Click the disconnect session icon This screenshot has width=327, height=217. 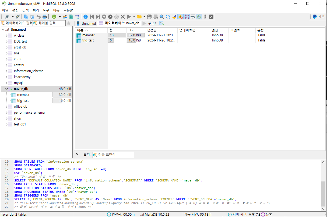pyautogui.click(x=18, y=17)
